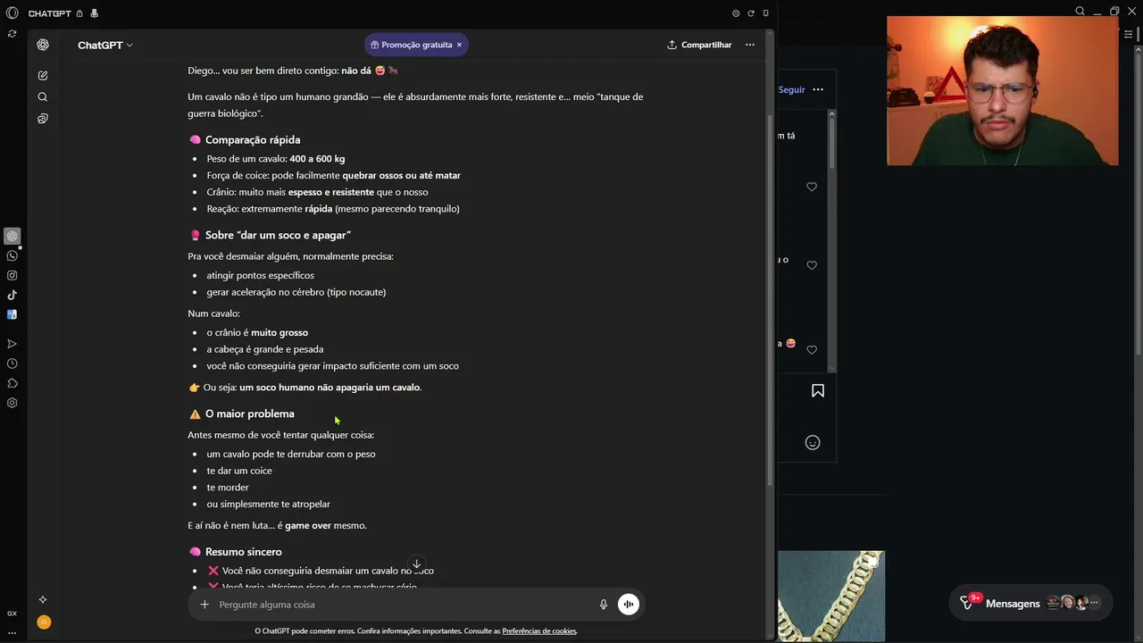
Task: Open the gold chain thumbnail image
Action: pyautogui.click(x=830, y=596)
